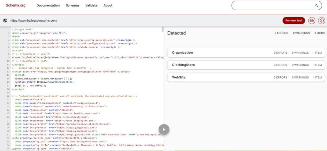Click the info circle icon
Viewport: 327px width, 151px height.
click(x=322, y=21)
